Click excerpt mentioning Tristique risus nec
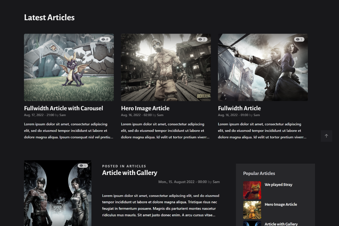Viewport: 339px width, 226px height. pyautogui.click(x=161, y=205)
